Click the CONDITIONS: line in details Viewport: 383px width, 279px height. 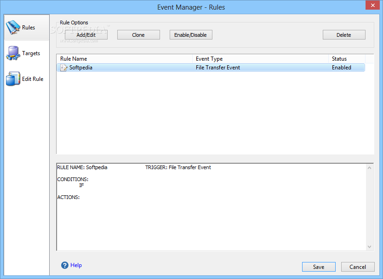(x=73, y=179)
